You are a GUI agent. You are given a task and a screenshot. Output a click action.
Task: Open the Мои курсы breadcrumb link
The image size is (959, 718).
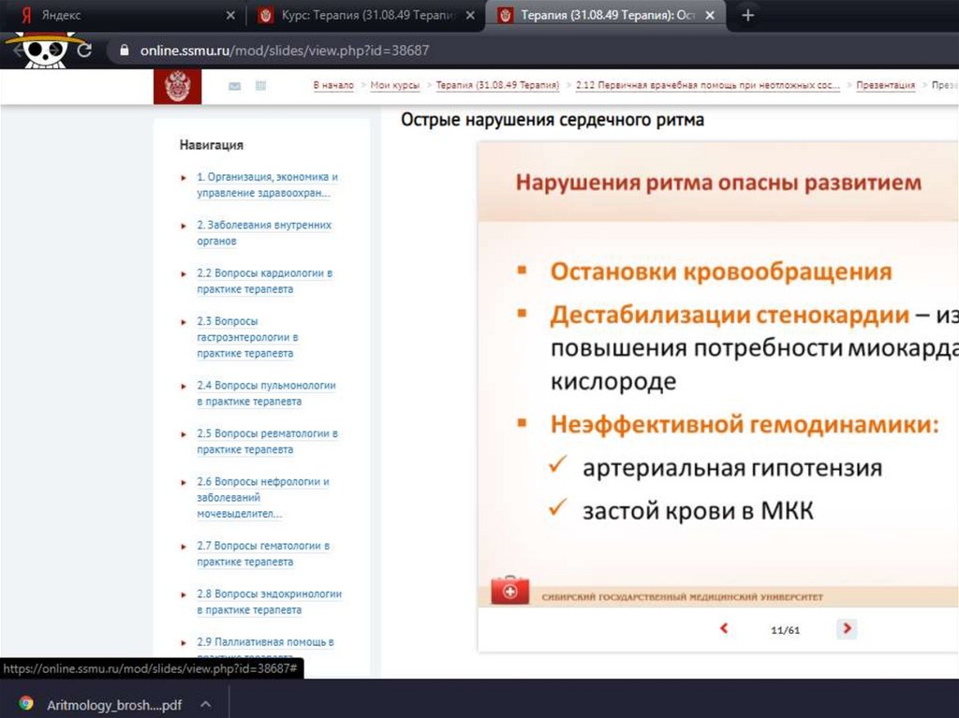pyautogui.click(x=394, y=85)
